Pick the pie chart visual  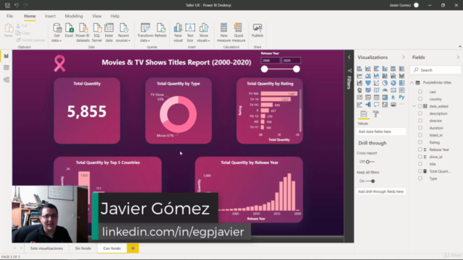pyautogui.click(x=385, y=83)
